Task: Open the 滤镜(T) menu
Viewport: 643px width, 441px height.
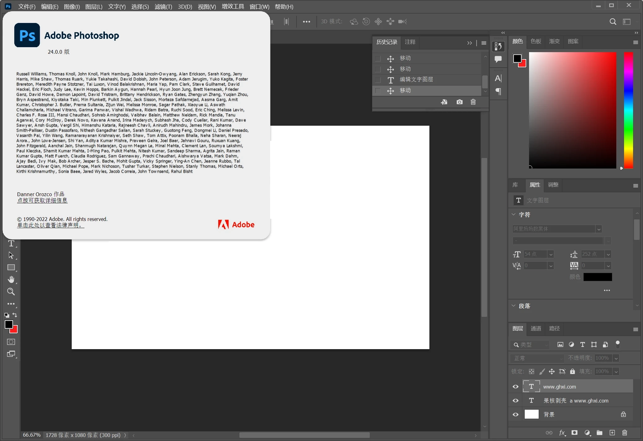Action: point(163,7)
